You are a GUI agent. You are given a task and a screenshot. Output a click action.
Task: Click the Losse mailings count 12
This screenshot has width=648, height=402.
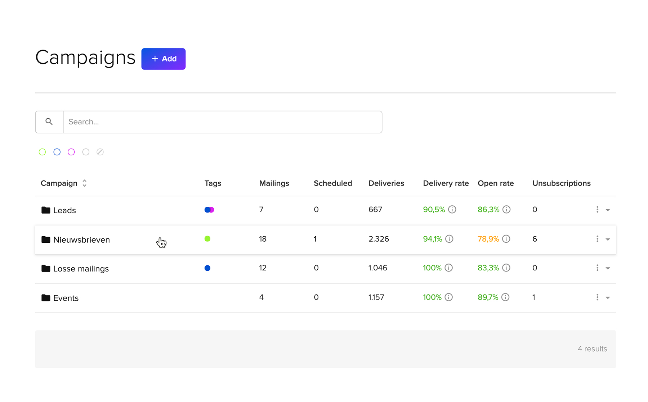263,268
